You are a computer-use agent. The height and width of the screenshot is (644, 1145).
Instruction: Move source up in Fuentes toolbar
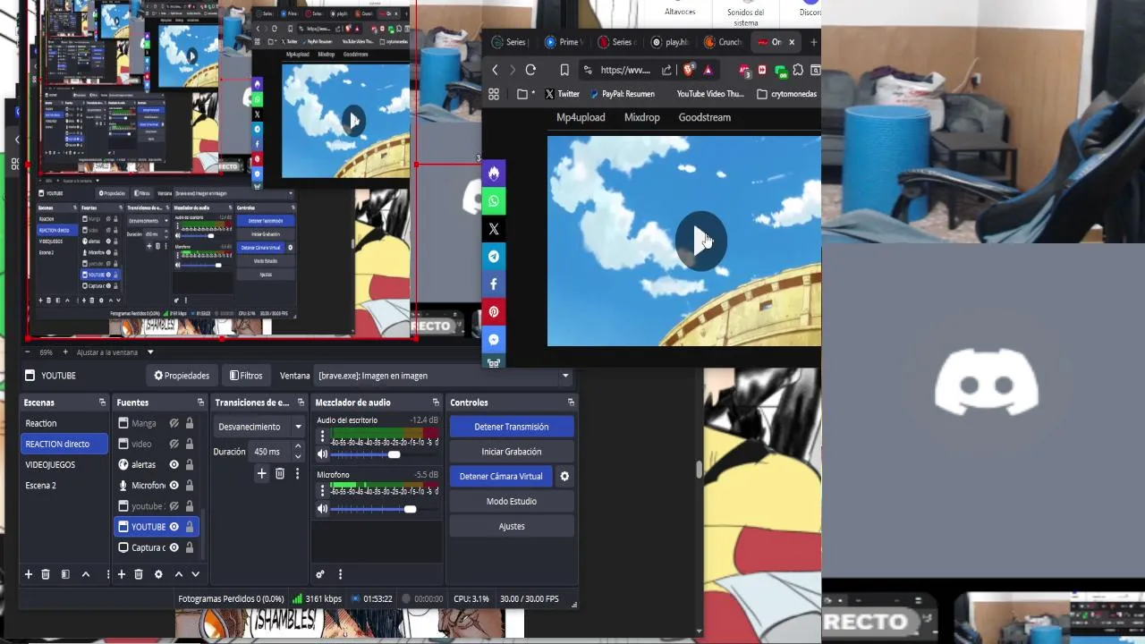click(179, 574)
